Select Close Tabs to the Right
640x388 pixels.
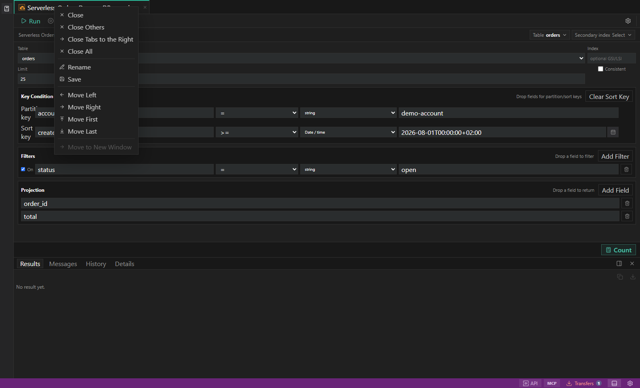pyautogui.click(x=97, y=39)
